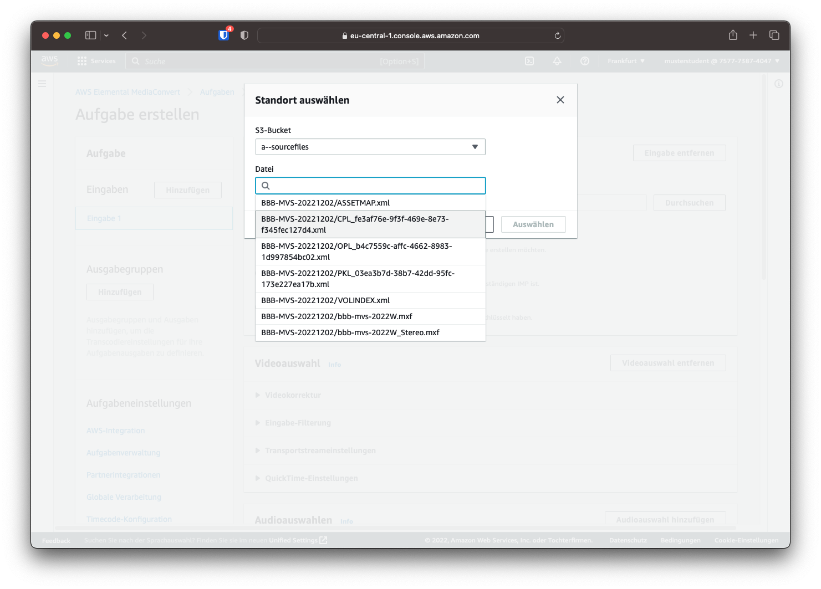
Task: Open the AWS help question mark icon
Action: tap(585, 61)
